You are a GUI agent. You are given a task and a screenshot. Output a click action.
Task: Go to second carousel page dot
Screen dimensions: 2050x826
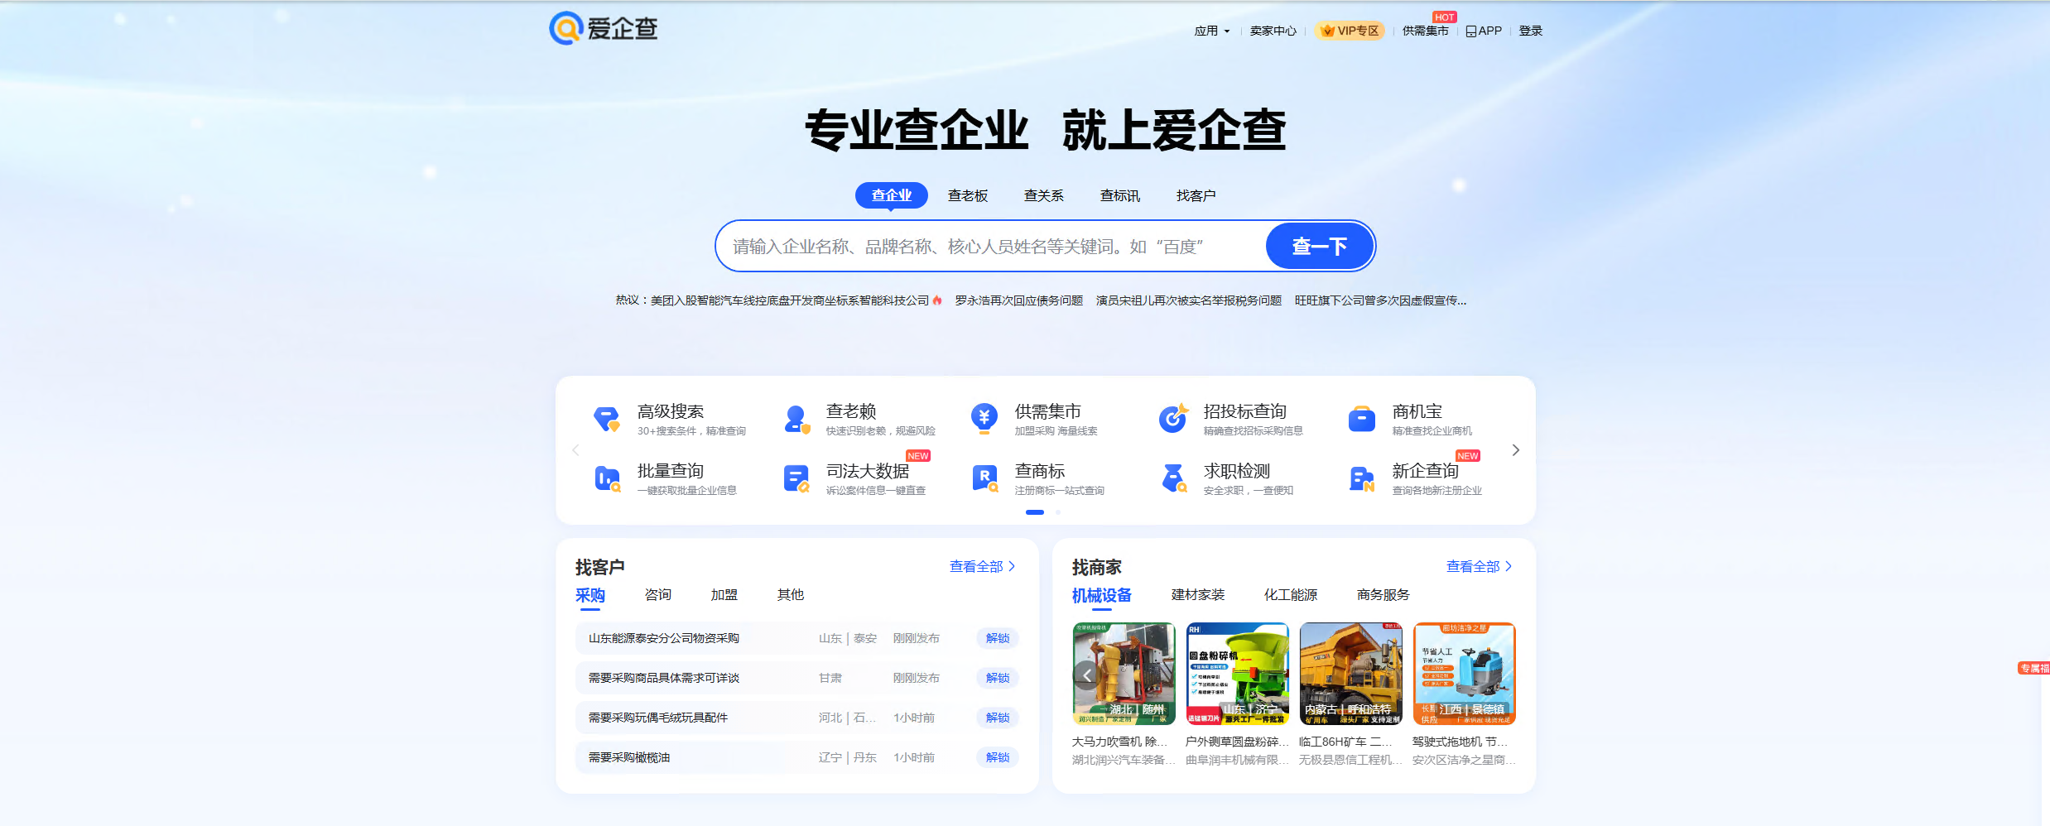coord(1057,512)
